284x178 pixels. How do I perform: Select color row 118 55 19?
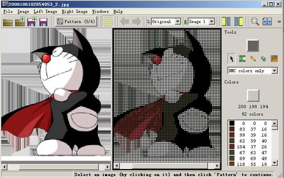pyautogui.click(x=249, y=164)
